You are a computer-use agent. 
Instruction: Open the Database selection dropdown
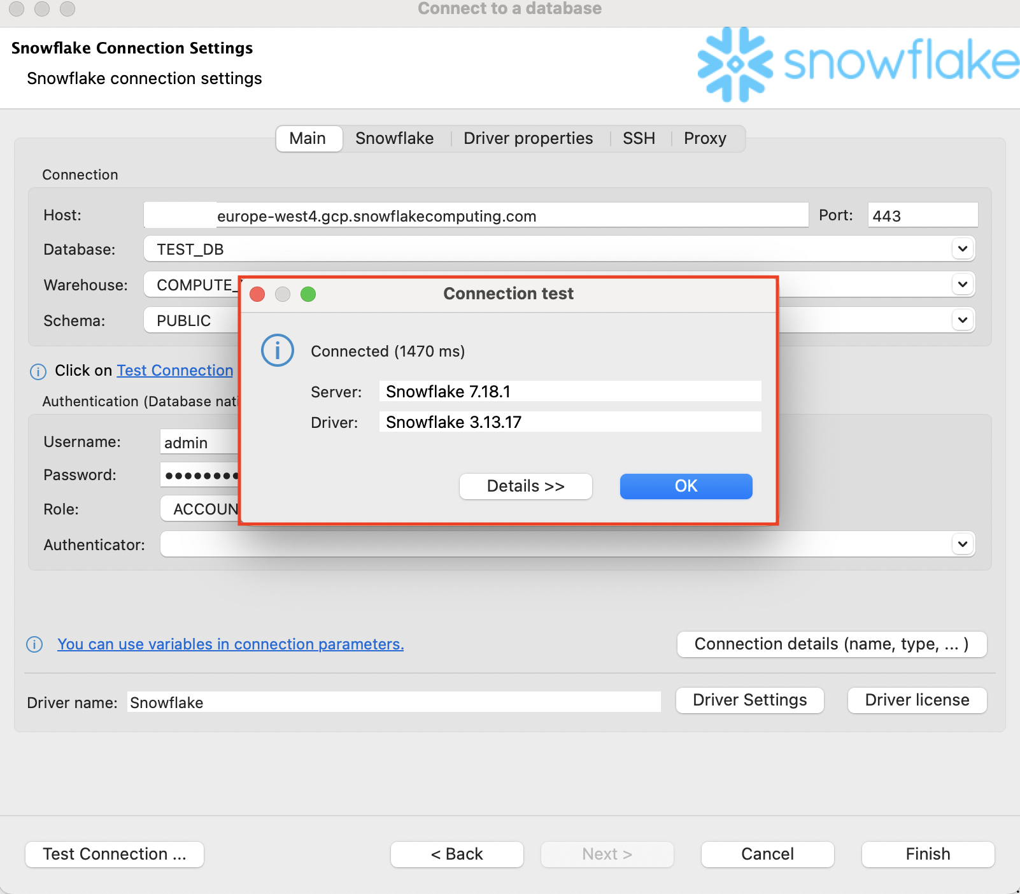click(963, 248)
